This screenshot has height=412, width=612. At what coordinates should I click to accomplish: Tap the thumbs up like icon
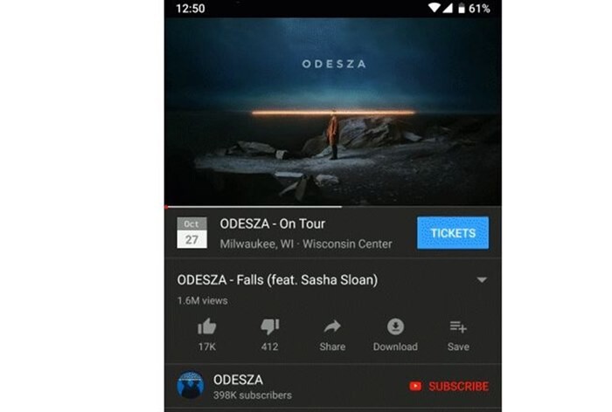[x=207, y=326]
